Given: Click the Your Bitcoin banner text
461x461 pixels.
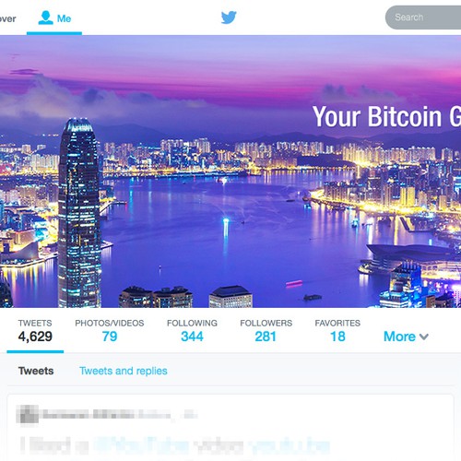Looking at the screenshot, I should click(x=386, y=116).
